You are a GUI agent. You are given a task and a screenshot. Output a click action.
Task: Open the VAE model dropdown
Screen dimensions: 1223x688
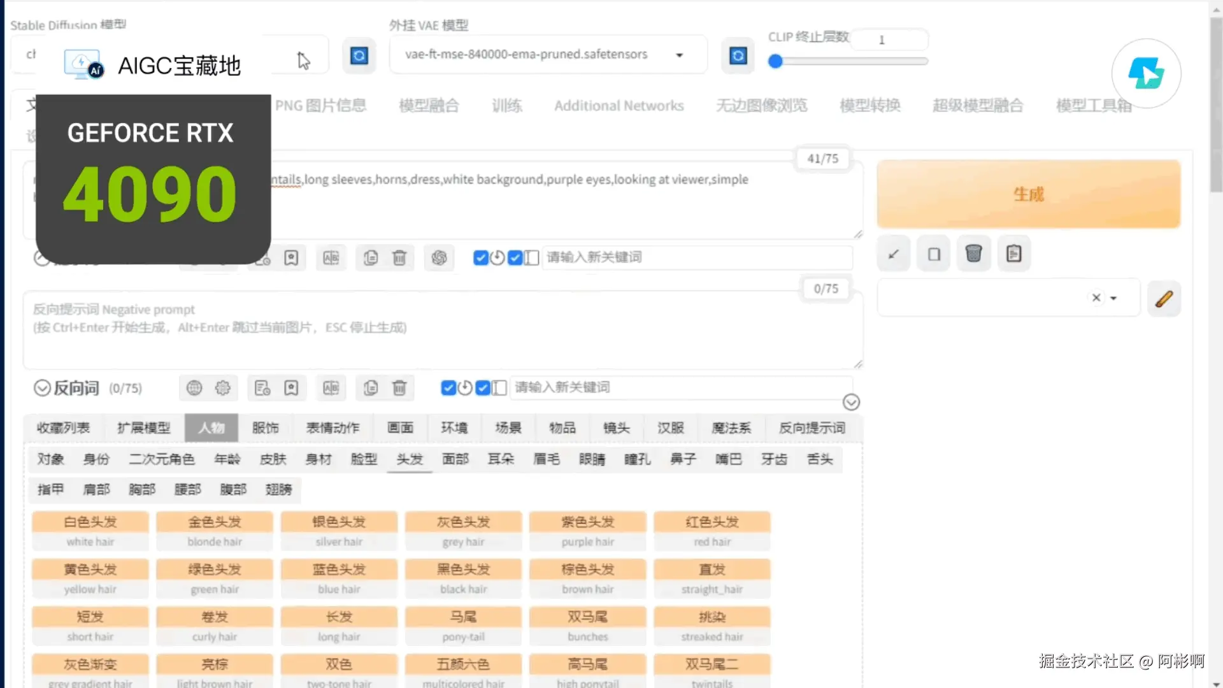point(679,55)
